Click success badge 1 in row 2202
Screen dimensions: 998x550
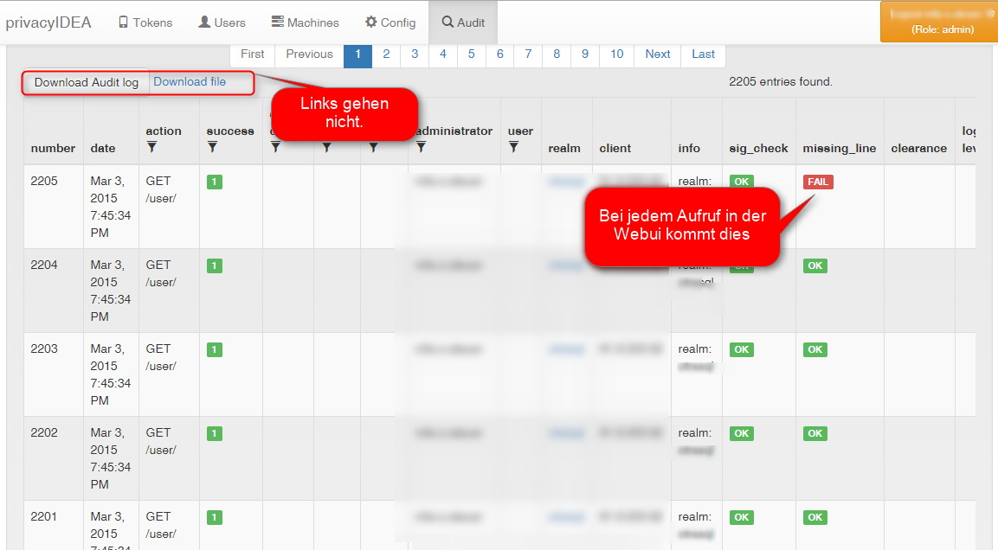click(x=215, y=433)
